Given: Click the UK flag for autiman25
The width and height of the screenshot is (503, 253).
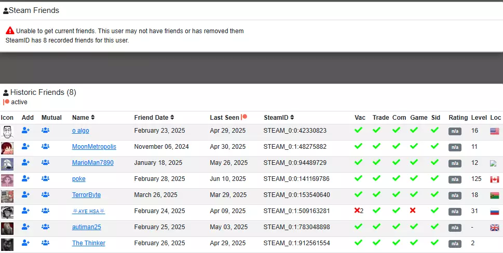Looking at the screenshot, I should [x=495, y=228].
